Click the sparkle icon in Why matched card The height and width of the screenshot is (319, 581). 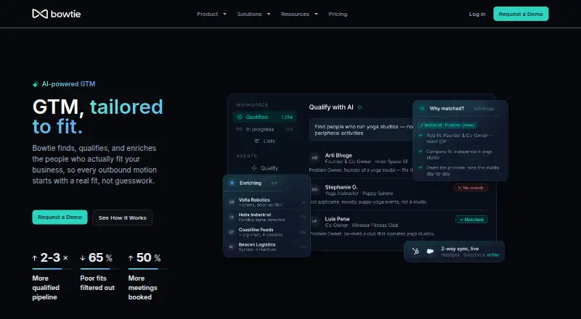[x=422, y=109]
